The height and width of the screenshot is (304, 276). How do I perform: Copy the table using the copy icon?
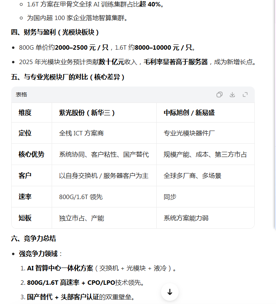220,95
